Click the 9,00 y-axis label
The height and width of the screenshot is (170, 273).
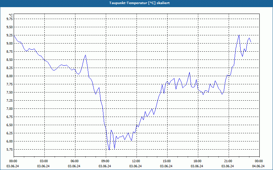(10, 44)
